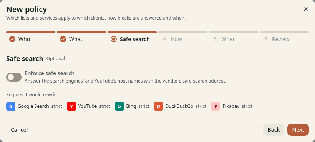315x142 pixels.
Task: Click the 'Enforce safe search' label text
Action: [50, 73]
